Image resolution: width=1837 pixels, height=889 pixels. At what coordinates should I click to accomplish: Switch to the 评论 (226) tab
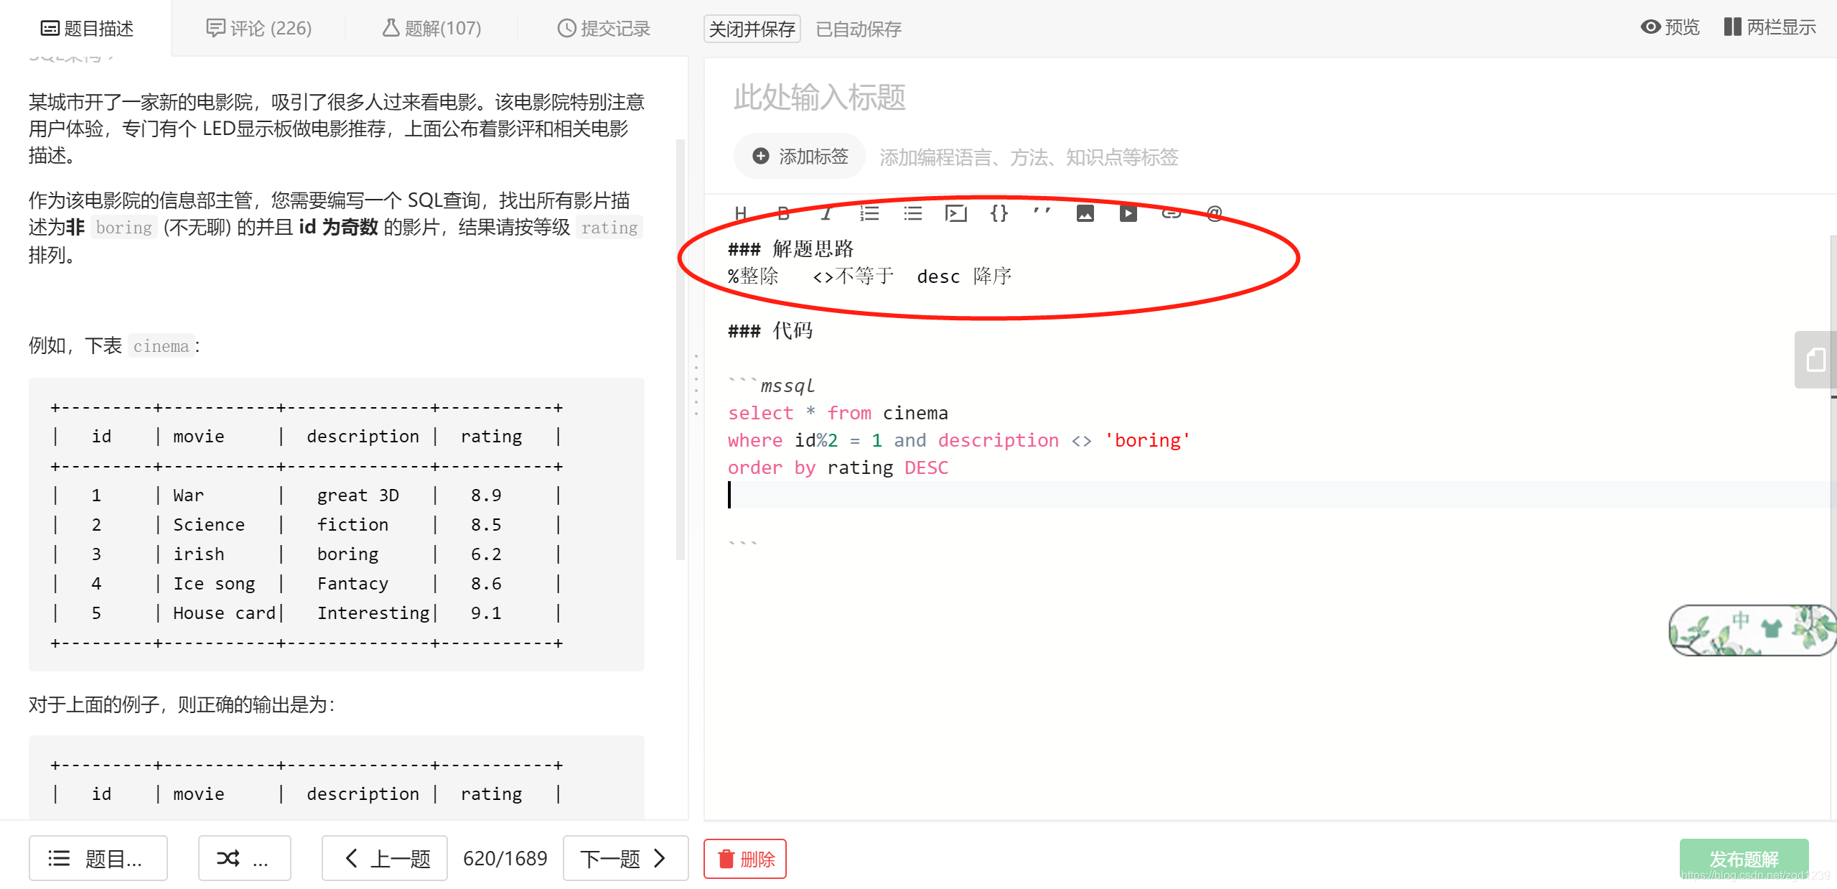[x=260, y=28]
